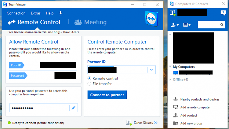The image size is (229, 129).
Task: Click the Add remote computer link
Action: pyautogui.click(x=195, y=107)
